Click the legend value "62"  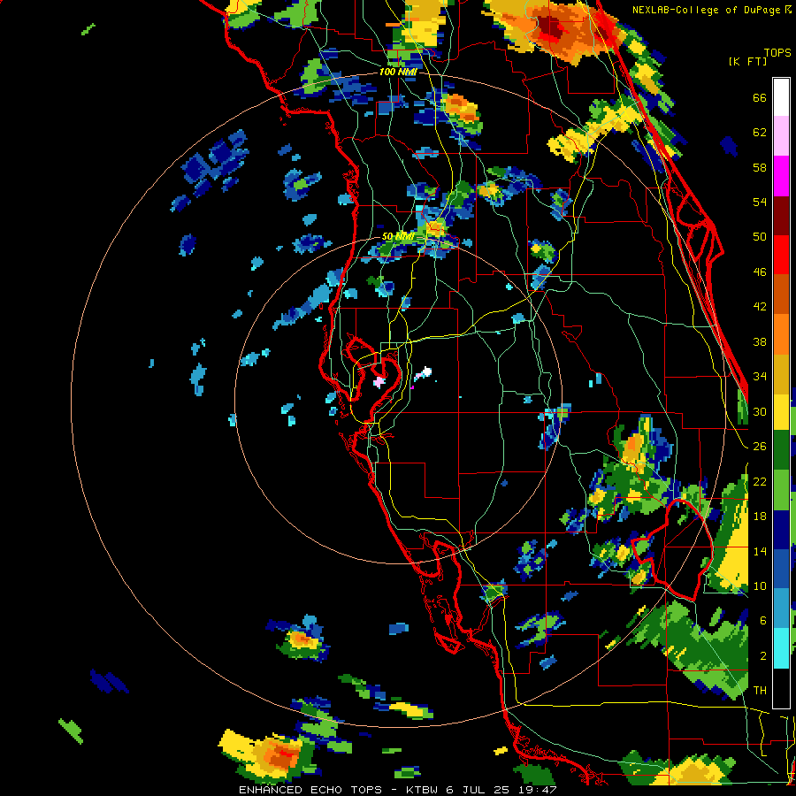click(x=760, y=133)
